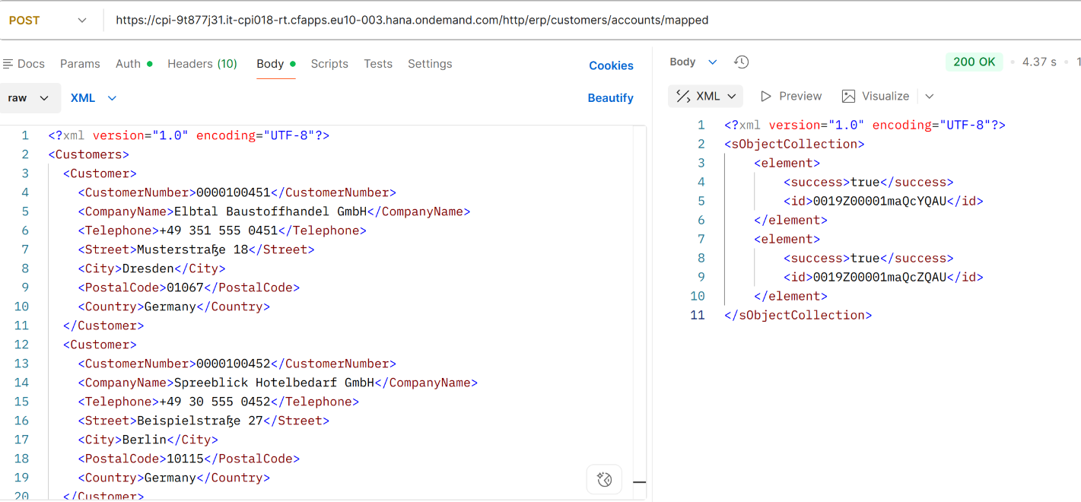Click the postal code 01067

point(185,288)
